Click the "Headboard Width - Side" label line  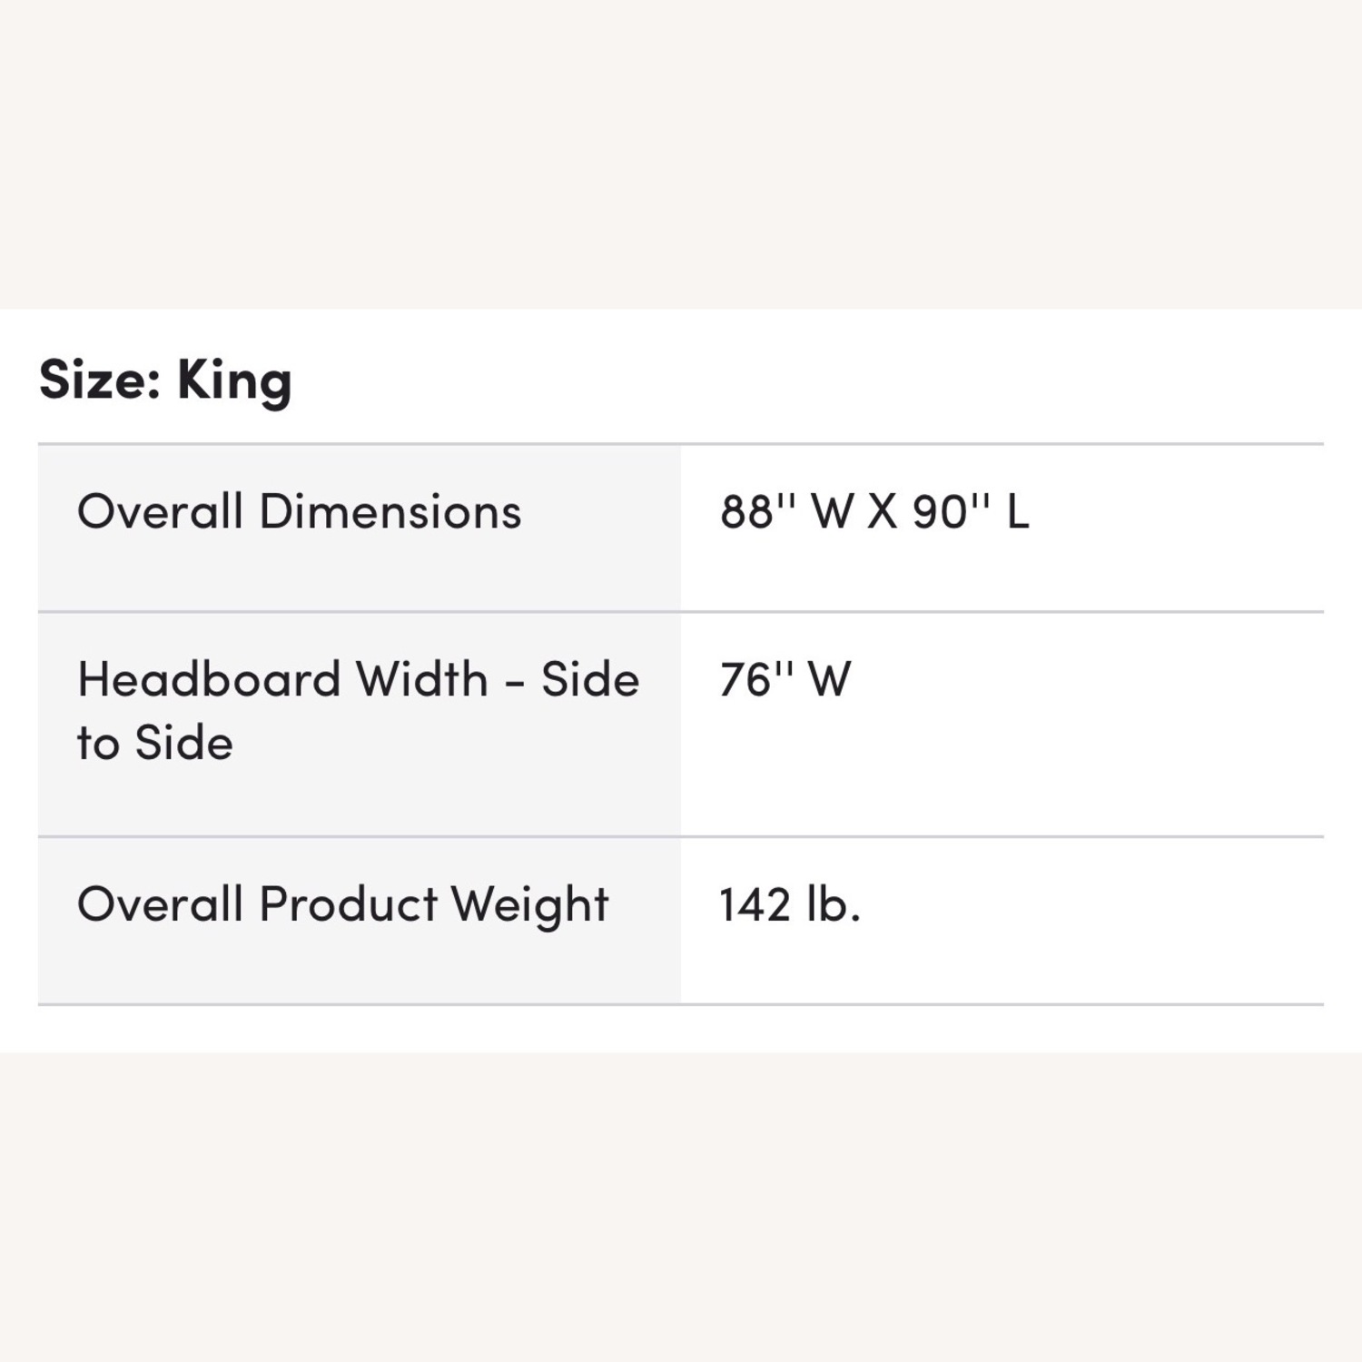click(358, 679)
